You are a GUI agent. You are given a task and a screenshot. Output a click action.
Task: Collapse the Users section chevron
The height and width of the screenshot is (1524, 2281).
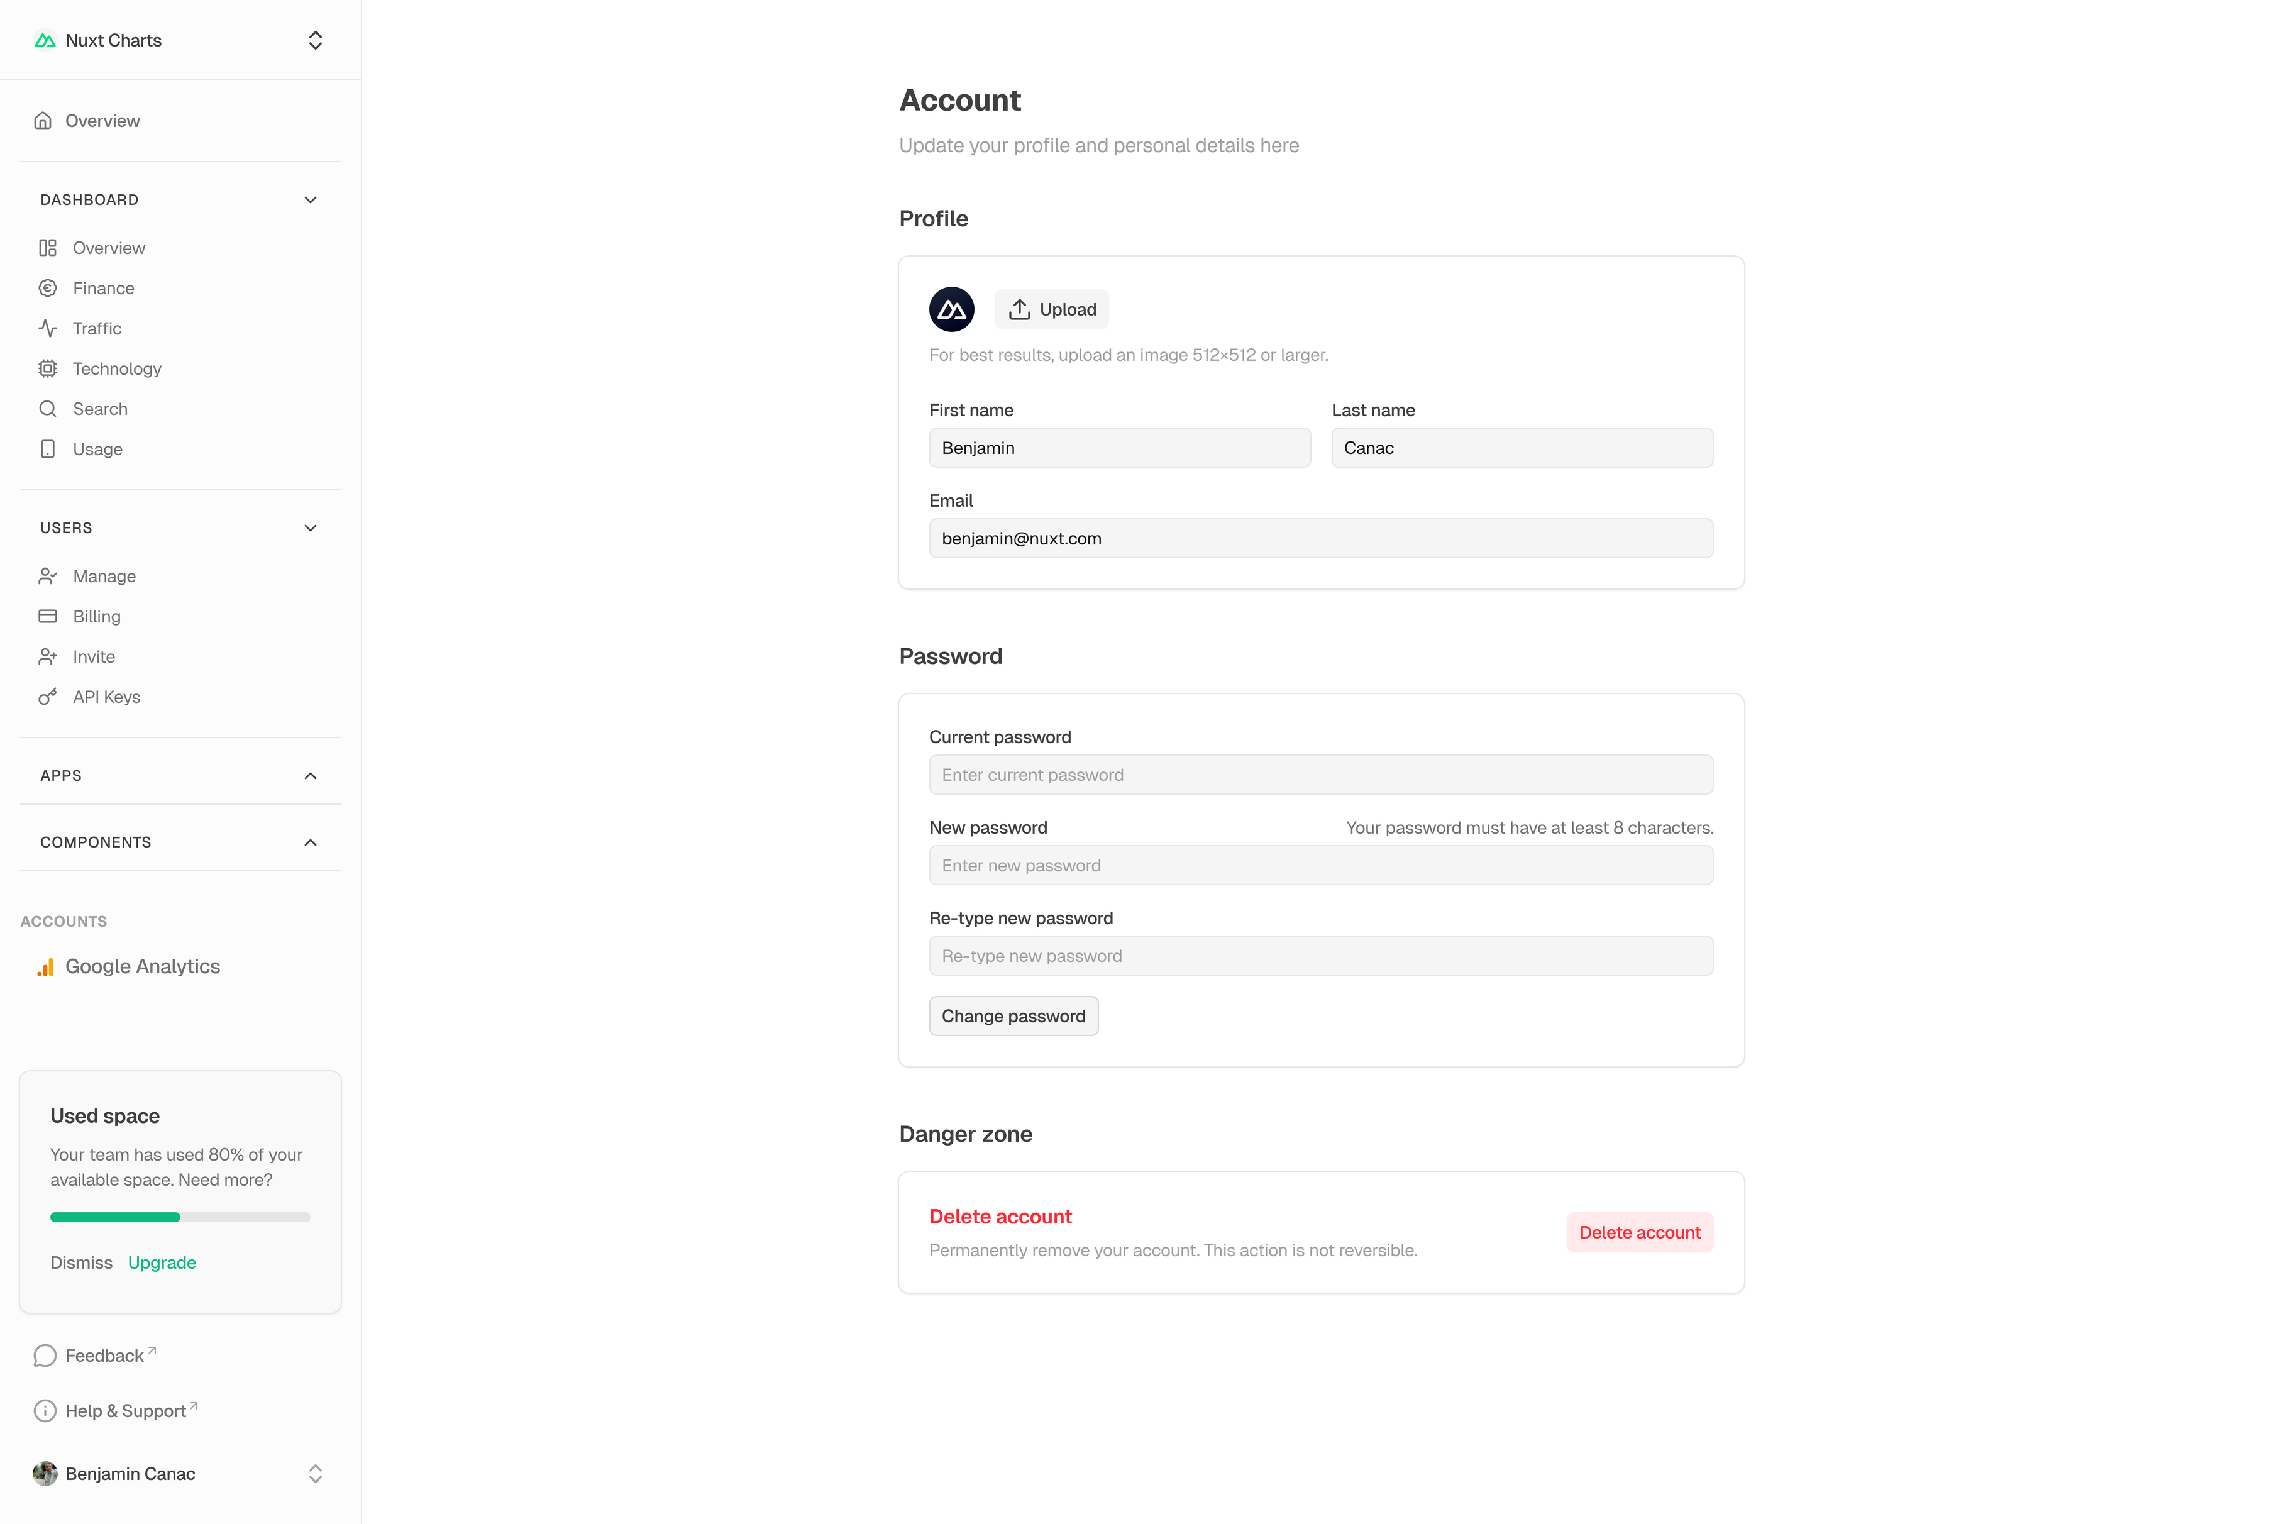(x=311, y=527)
